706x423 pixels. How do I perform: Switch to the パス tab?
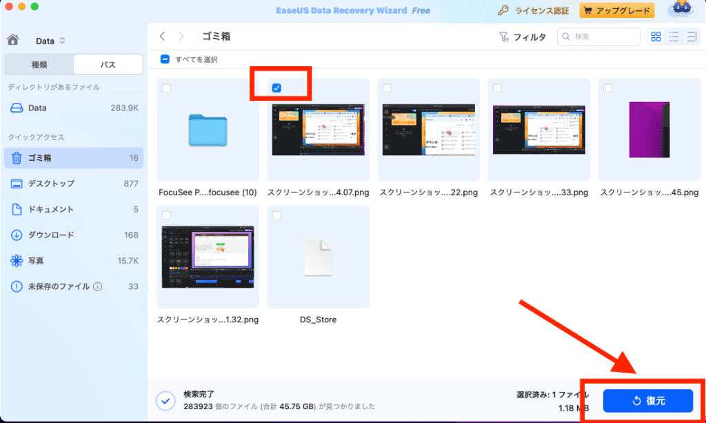point(108,63)
